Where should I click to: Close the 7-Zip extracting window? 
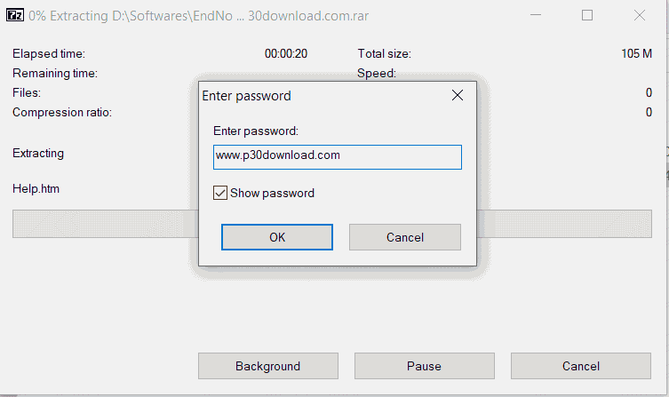coord(639,15)
